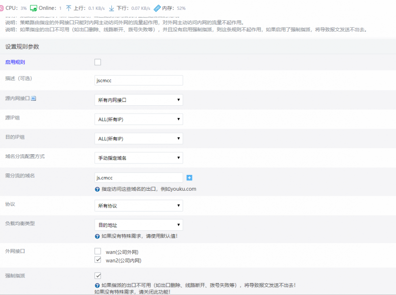Click the domain field containing js.cmcc
The image size is (396, 295).
pyautogui.click(x=139, y=177)
